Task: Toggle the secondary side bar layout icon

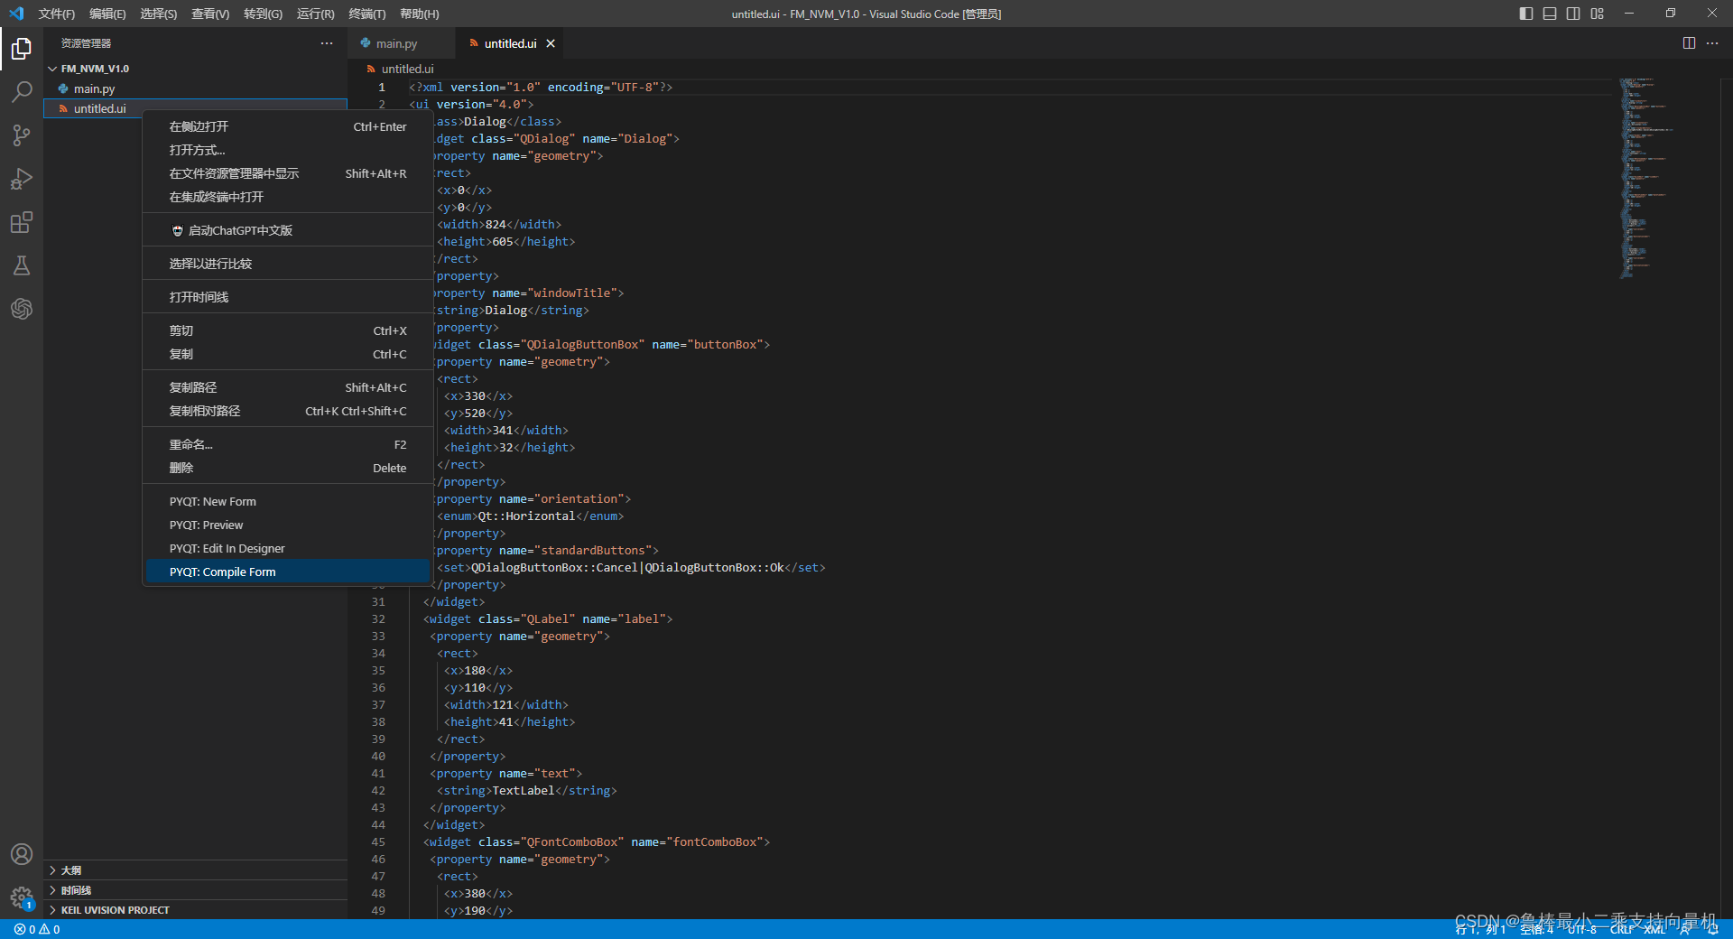Action: click(1573, 14)
